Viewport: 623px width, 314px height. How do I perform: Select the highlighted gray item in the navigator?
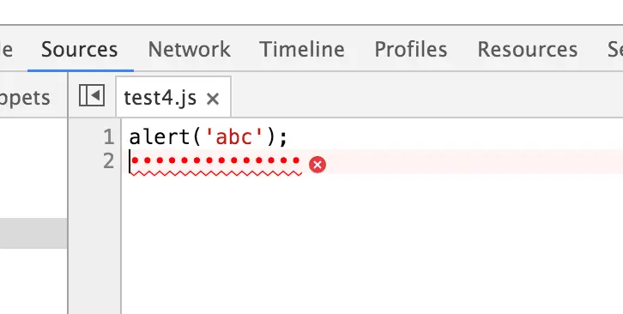click(x=33, y=233)
